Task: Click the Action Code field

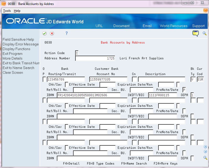Action: [77, 53]
